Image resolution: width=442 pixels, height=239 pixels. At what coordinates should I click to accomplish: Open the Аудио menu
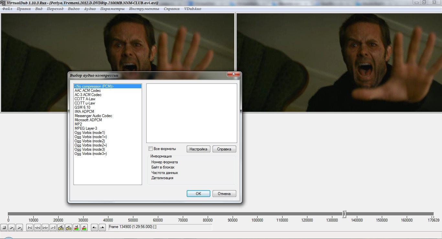90,9
